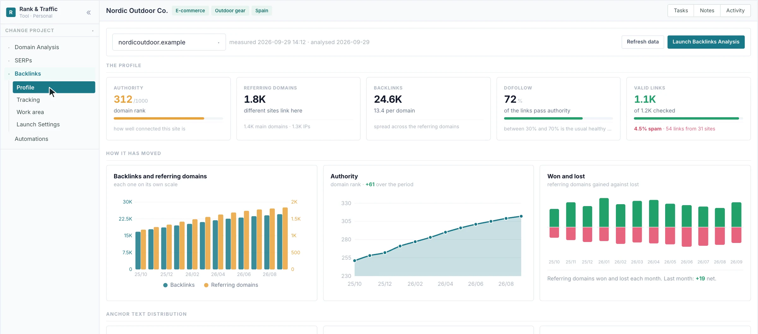Click '1.4K main domains · 1.3K IPs' text

pyautogui.click(x=277, y=127)
